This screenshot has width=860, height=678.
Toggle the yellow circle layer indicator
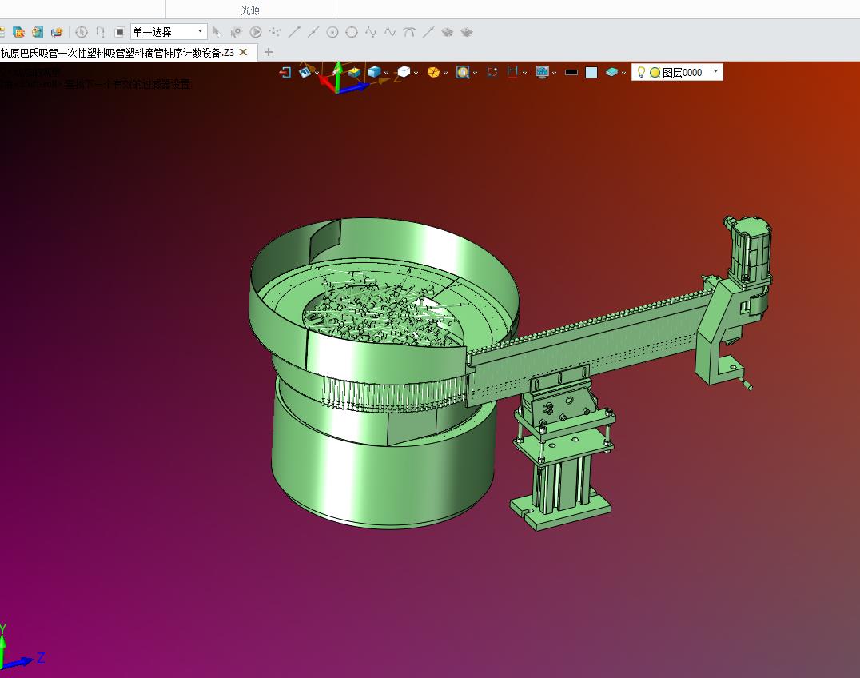[x=655, y=73]
